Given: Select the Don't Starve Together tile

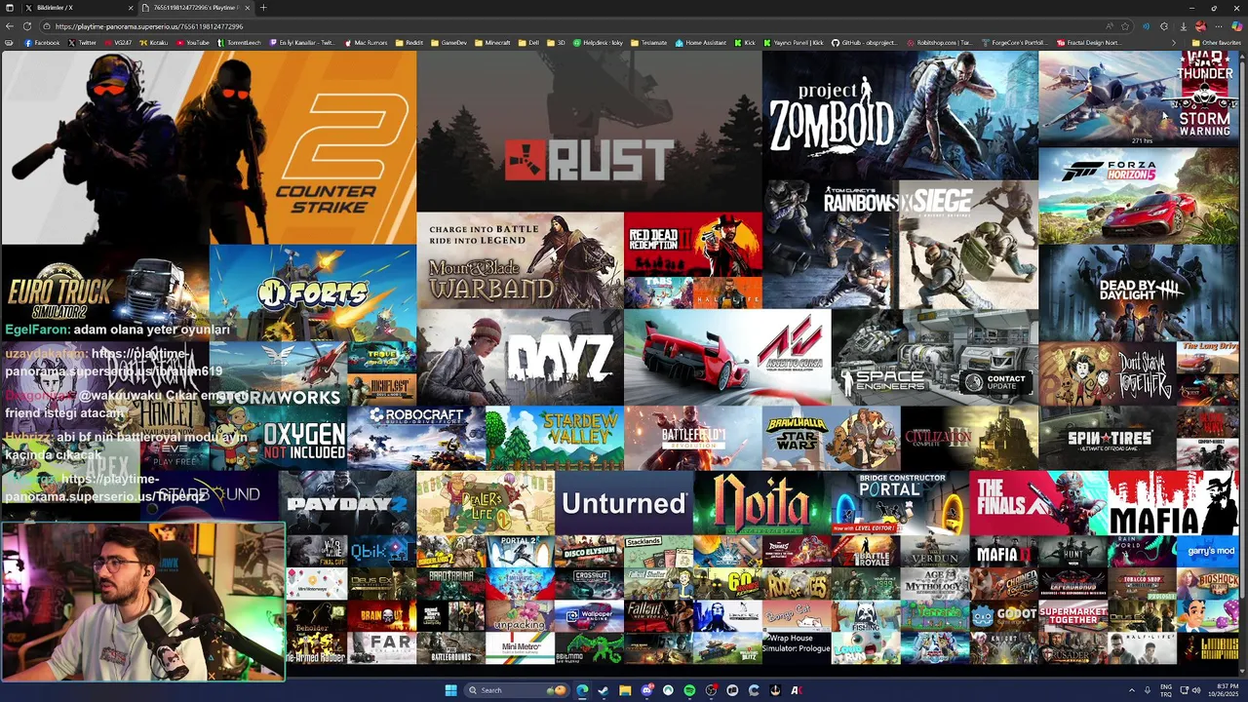Looking at the screenshot, I should point(1108,373).
